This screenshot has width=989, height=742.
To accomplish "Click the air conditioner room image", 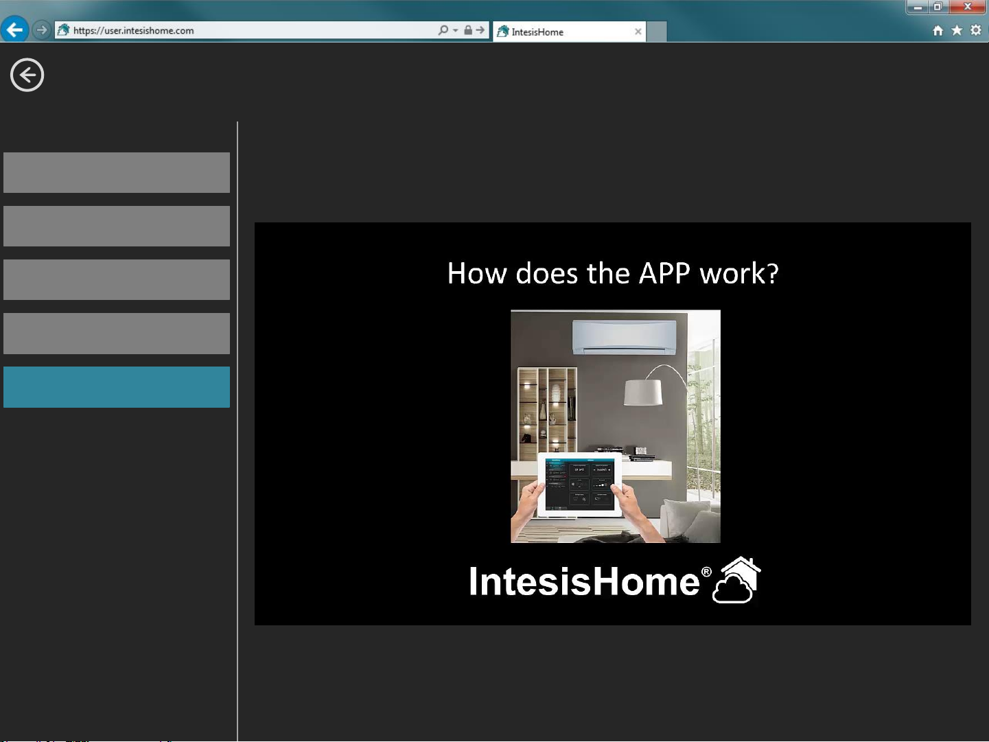I will [616, 426].
